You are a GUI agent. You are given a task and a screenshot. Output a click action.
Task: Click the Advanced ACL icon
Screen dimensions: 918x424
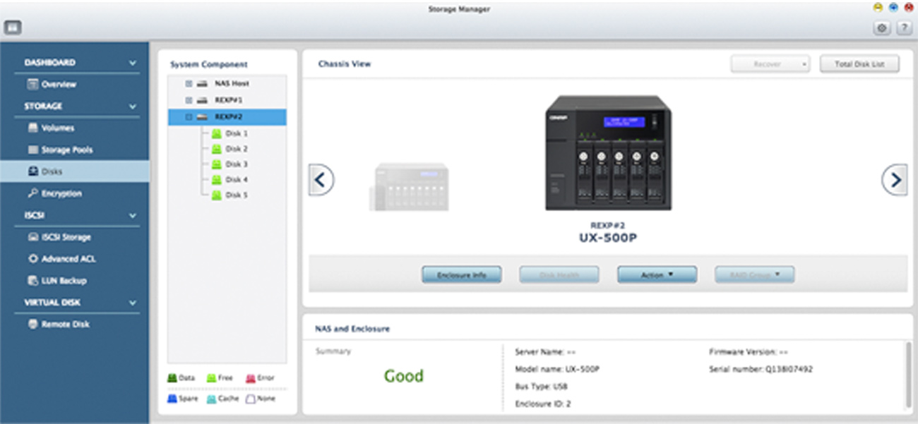(32, 259)
